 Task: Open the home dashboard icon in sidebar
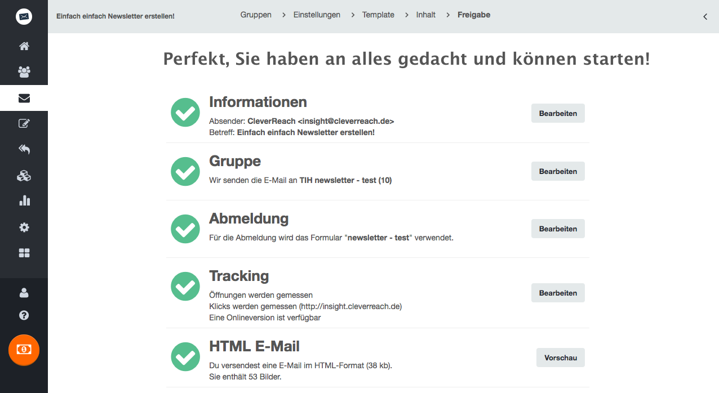pyautogui.click(x=24, y=46)
